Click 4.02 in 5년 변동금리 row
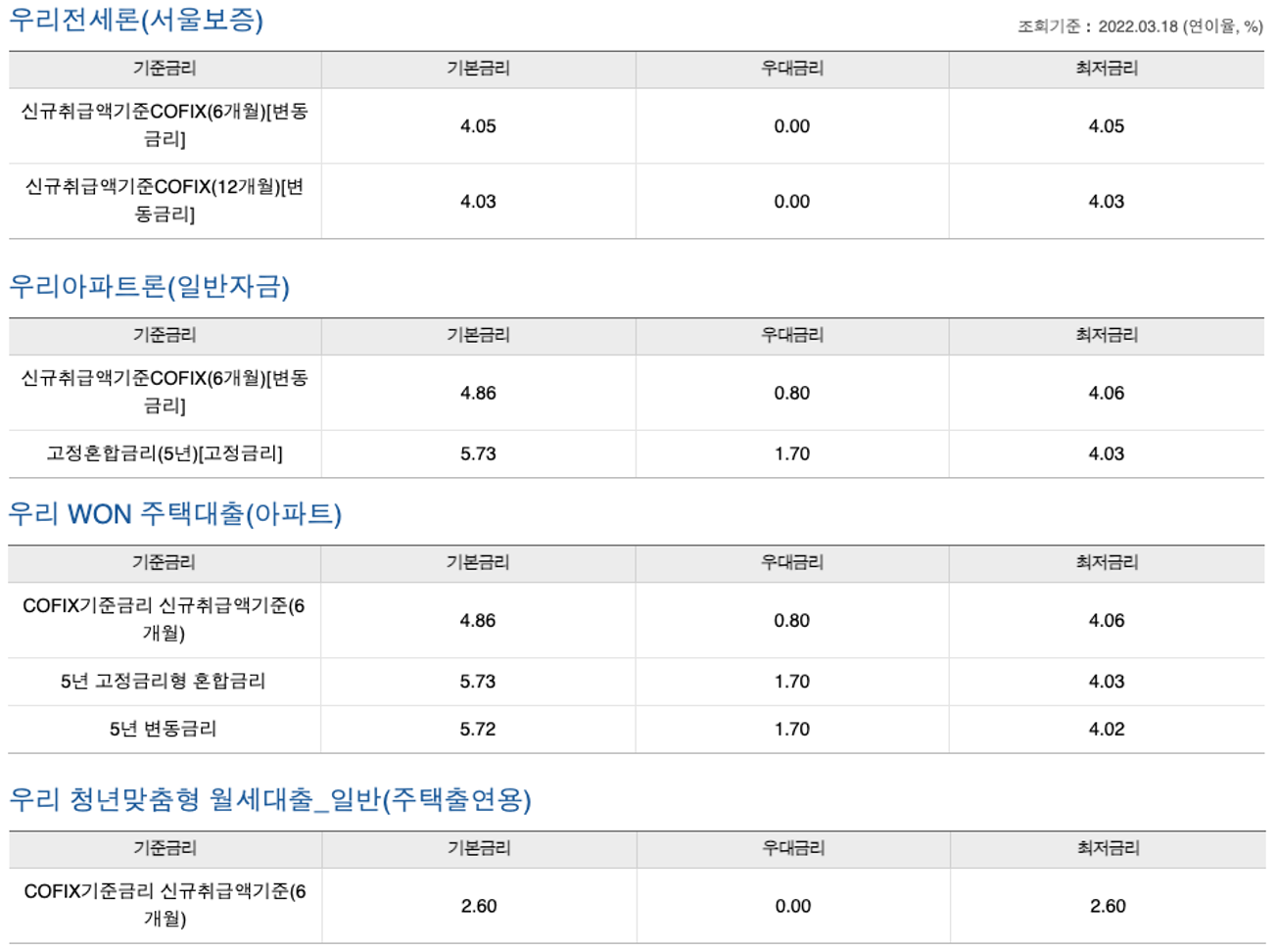Image resolution: width=1277 pixels, height=951 pixels. pos(1107,729)
